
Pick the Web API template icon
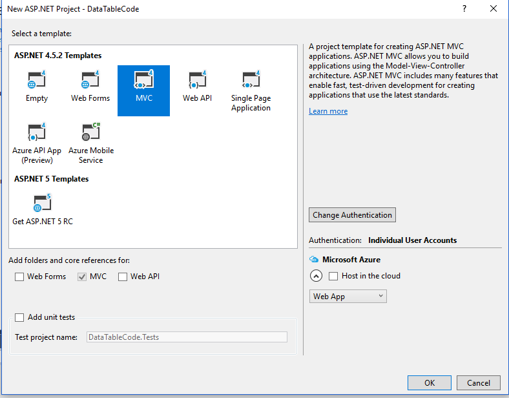coord(197,80)
